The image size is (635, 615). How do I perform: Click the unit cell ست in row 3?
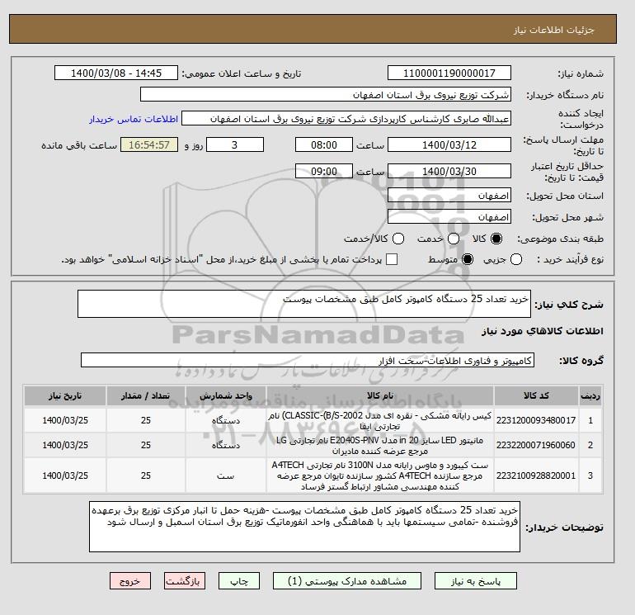pos(226,475)
